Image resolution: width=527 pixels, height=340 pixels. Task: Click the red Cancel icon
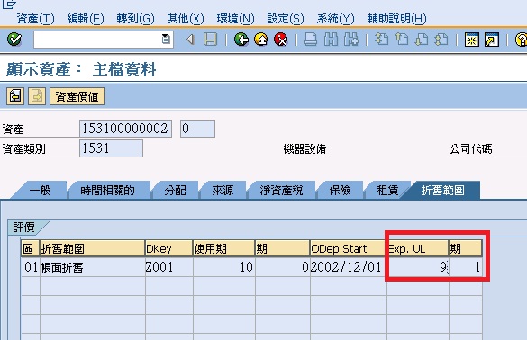click(281, 40)
